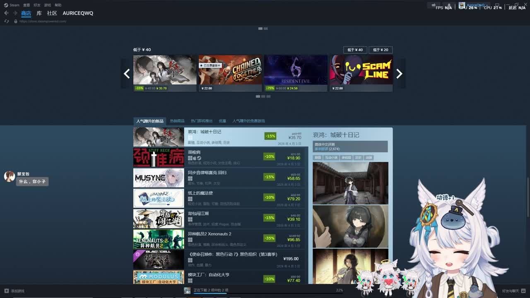Click the -35% discount badge for Xenonauts 2
The image size is (530, 298).
tap(270, 238)
